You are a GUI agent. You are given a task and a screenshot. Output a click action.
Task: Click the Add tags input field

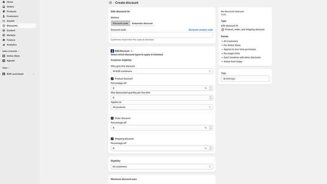click(245, 79)
